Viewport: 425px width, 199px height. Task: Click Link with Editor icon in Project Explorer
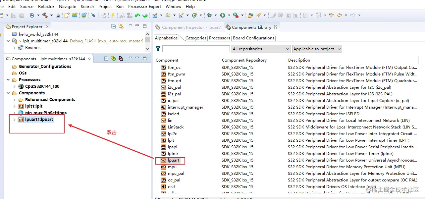[x=121, y=26]
